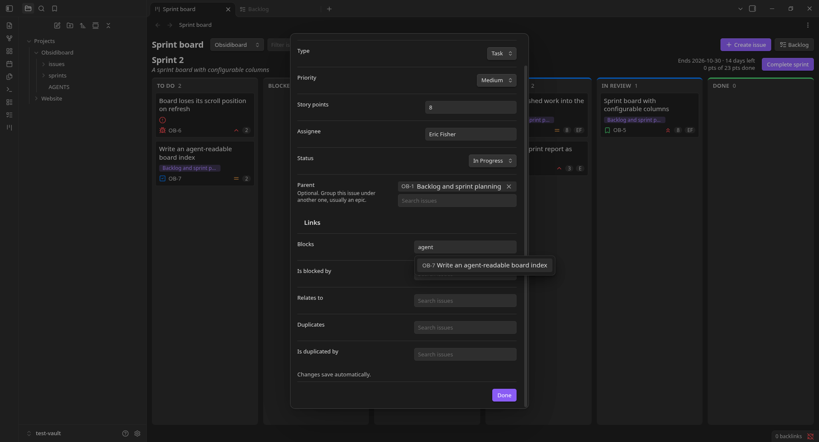Switch to the Backlog tab
Screen dimensions: 819x442
click(x=277, y=9)
